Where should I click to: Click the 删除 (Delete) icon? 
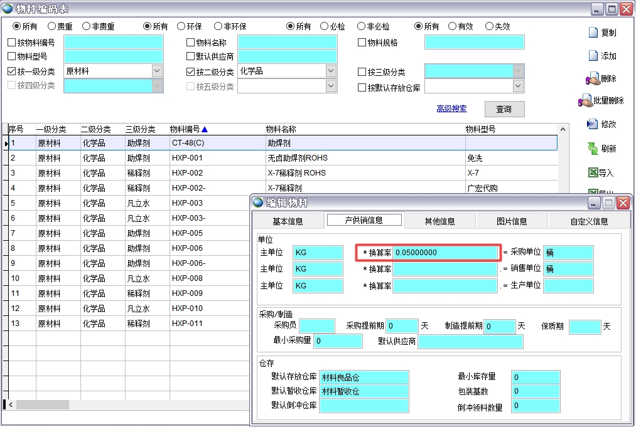tap(592, 79)
